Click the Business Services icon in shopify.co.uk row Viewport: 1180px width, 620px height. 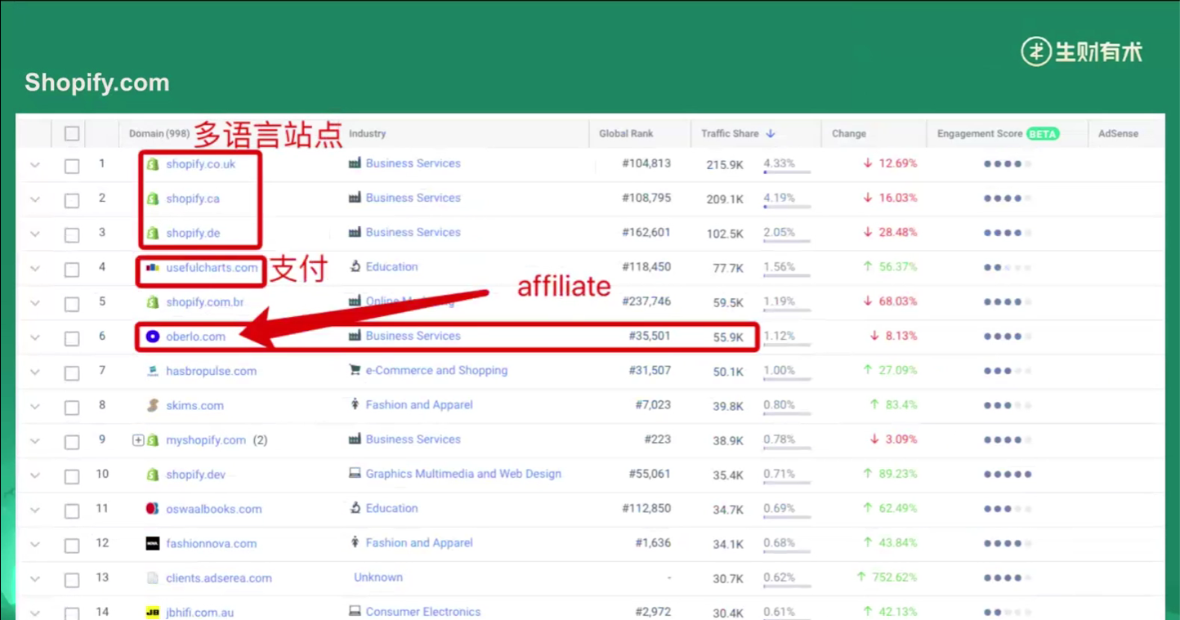pos(355,163)
